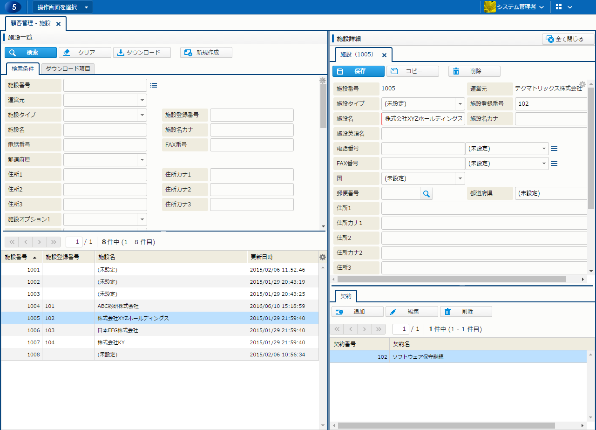The height and width of the screenshot is (430, 596).
Task: Open the 操作画面を選択 dropdown menu
Action: 63,7
